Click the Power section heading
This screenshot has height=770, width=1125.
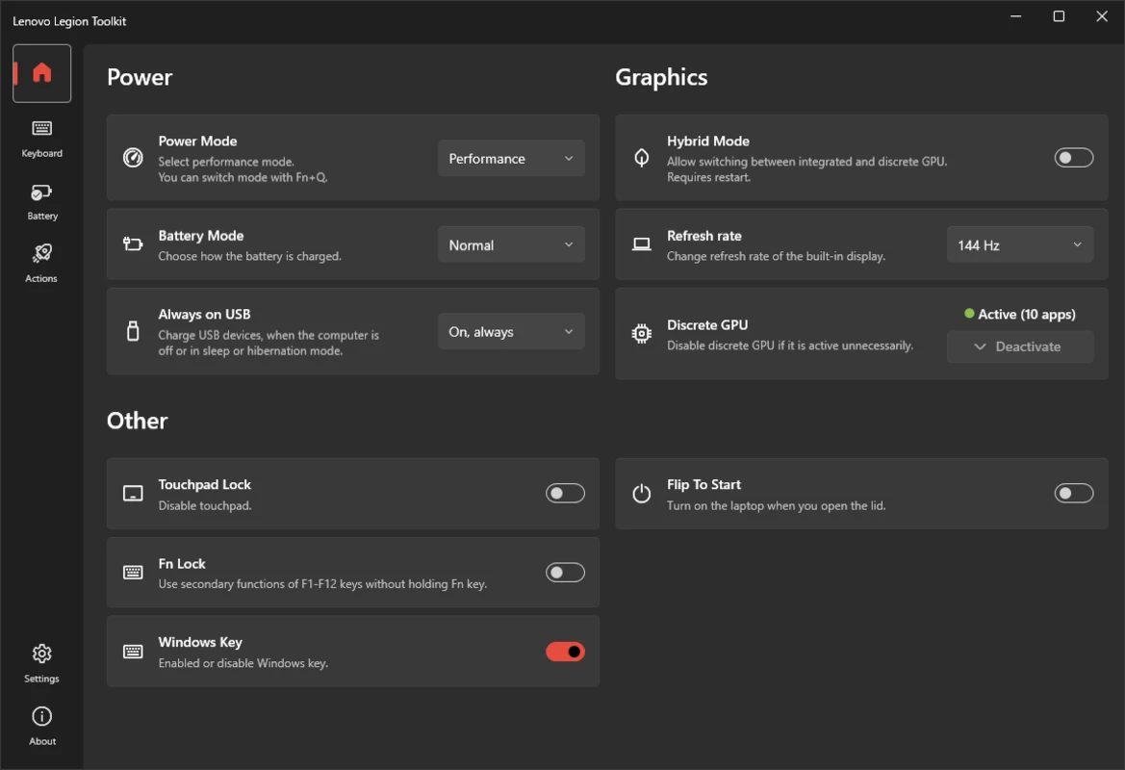click(x=140, y=78)
